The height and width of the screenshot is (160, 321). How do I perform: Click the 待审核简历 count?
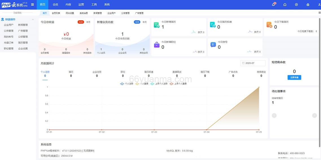click(273, 103)
